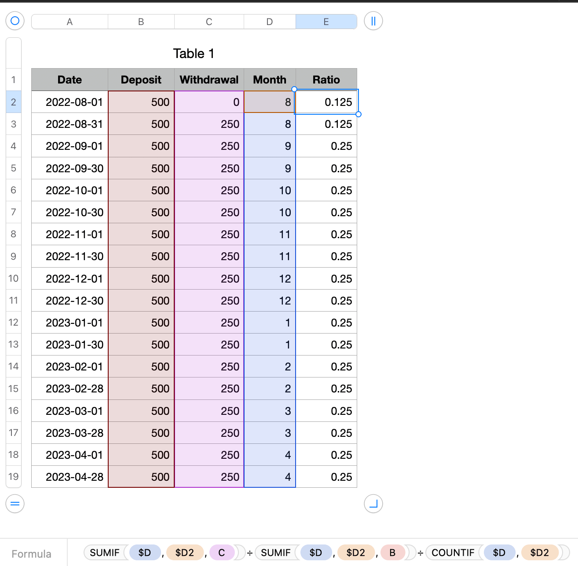Viewport: 578px width, 566px height.
Task: Click the add-row handle with equals sign
Action: tap(15, 504)
